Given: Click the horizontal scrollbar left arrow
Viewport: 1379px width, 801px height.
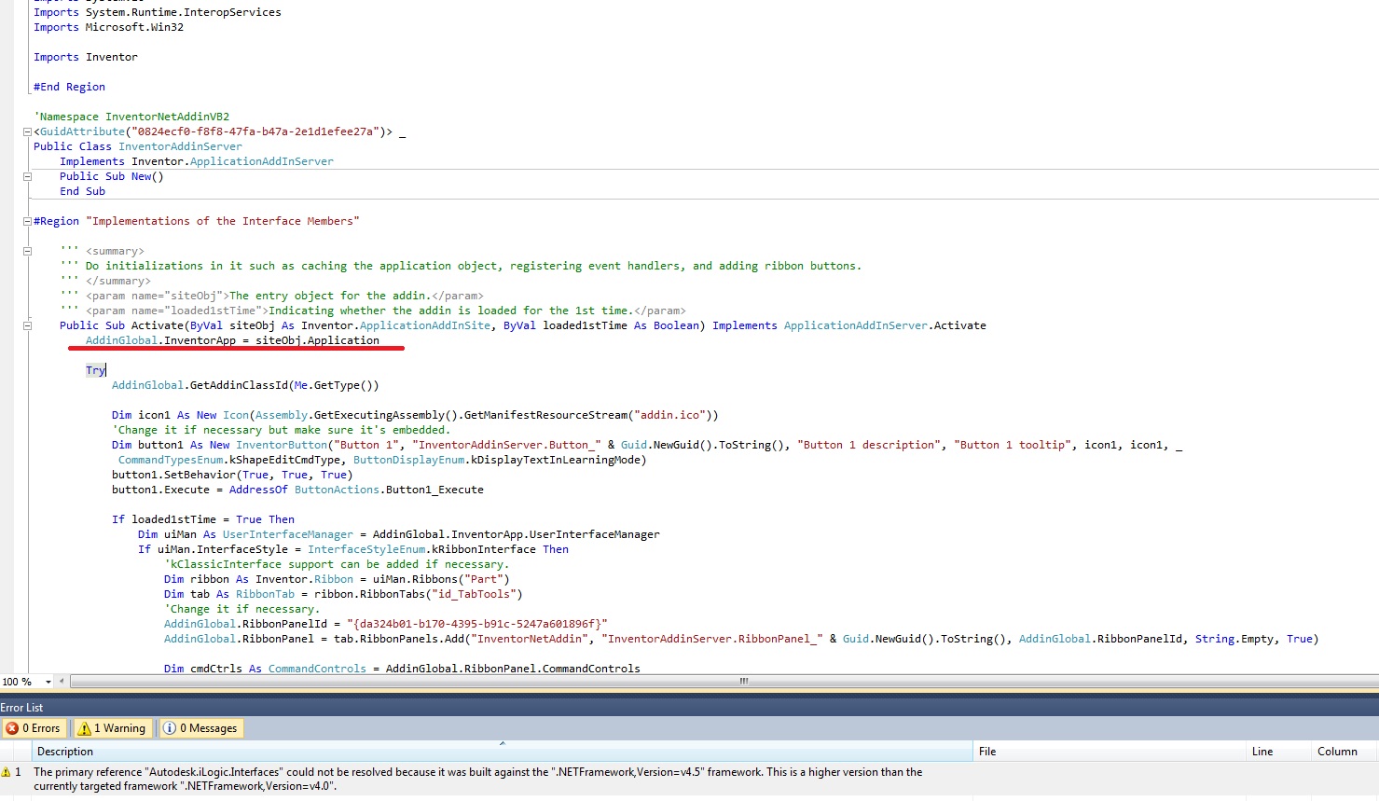Looking at the screenshot, I should (x=62, y=682).
